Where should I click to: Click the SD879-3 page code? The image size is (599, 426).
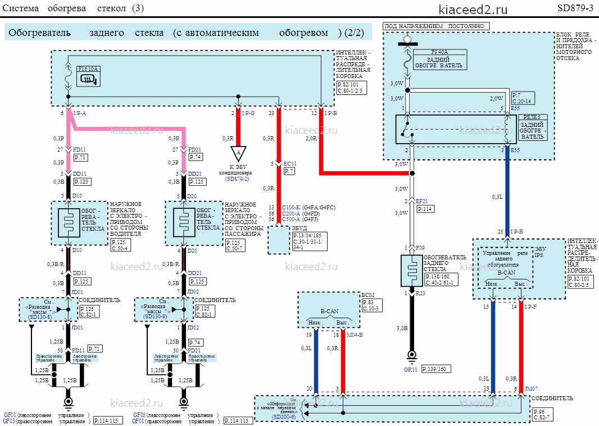click(575, 8)
